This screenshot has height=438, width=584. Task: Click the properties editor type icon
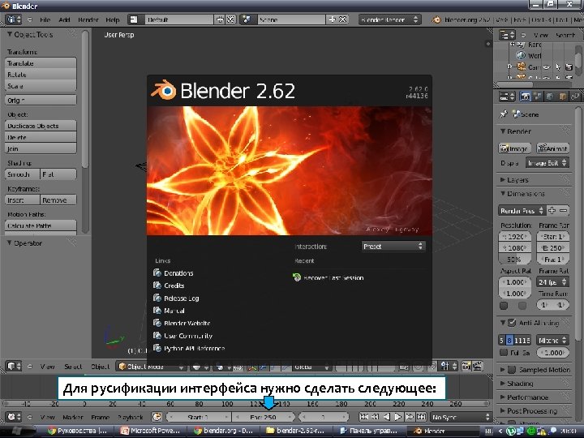(x=507, y=97)
